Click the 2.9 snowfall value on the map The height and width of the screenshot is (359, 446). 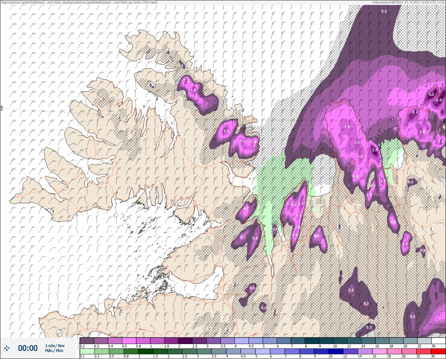pos(439,100)
